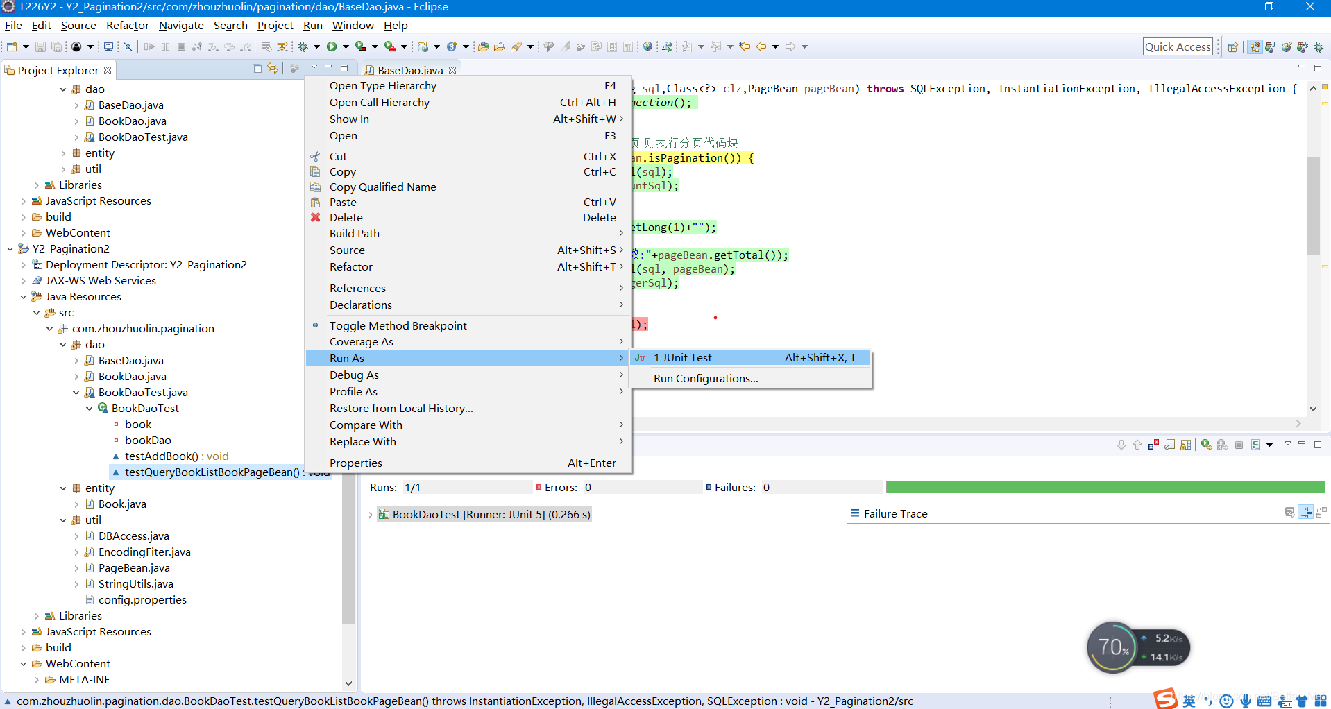Screen dimensions: 1331x709
Task: Expand META-INF folder
Action: coord(37,679)
